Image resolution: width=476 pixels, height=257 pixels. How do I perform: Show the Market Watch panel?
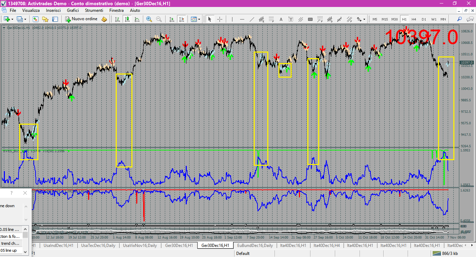click(x=36, y=19)
